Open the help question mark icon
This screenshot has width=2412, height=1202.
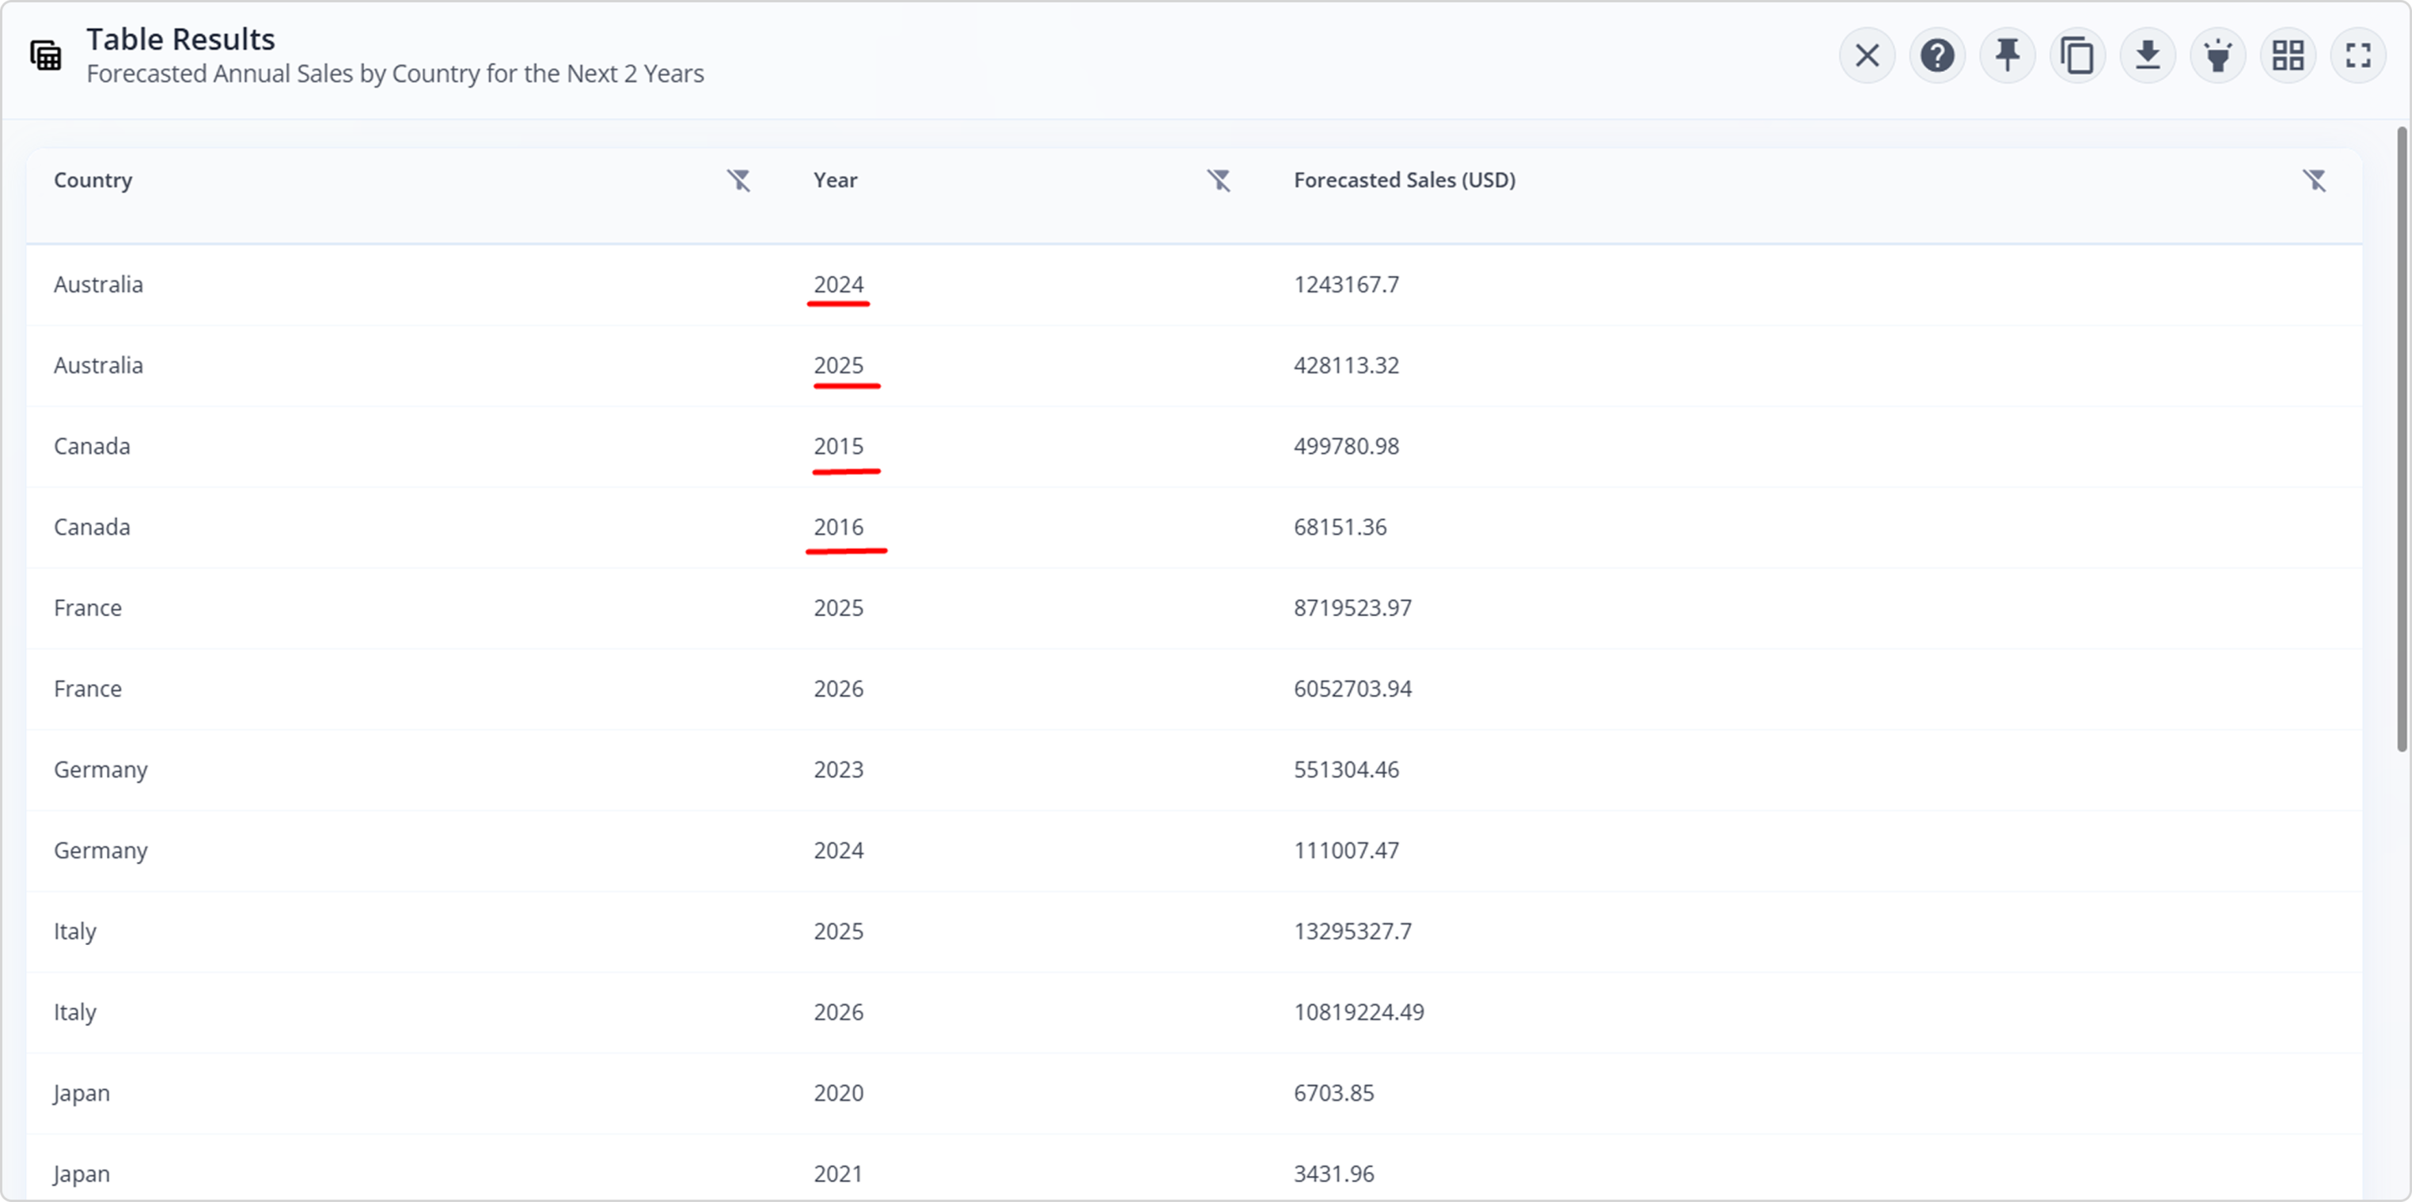click(x=1936, y=56)
